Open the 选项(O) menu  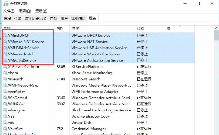pos(25,11)
